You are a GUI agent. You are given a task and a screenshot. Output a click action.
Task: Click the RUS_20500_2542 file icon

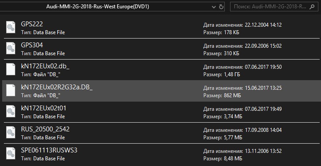tap(10, 132)
